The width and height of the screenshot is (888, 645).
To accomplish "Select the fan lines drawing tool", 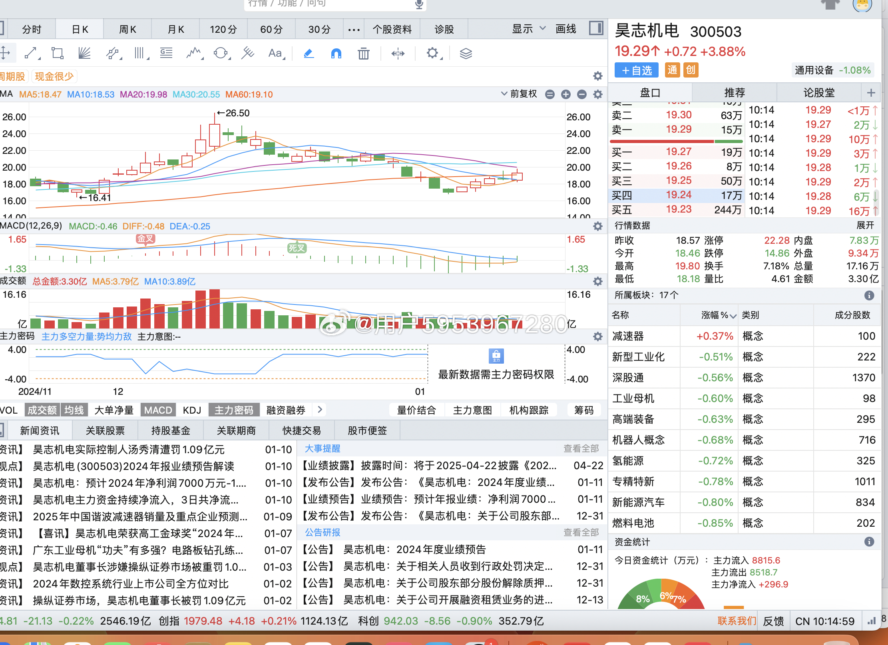I will (x=84, y=53).
